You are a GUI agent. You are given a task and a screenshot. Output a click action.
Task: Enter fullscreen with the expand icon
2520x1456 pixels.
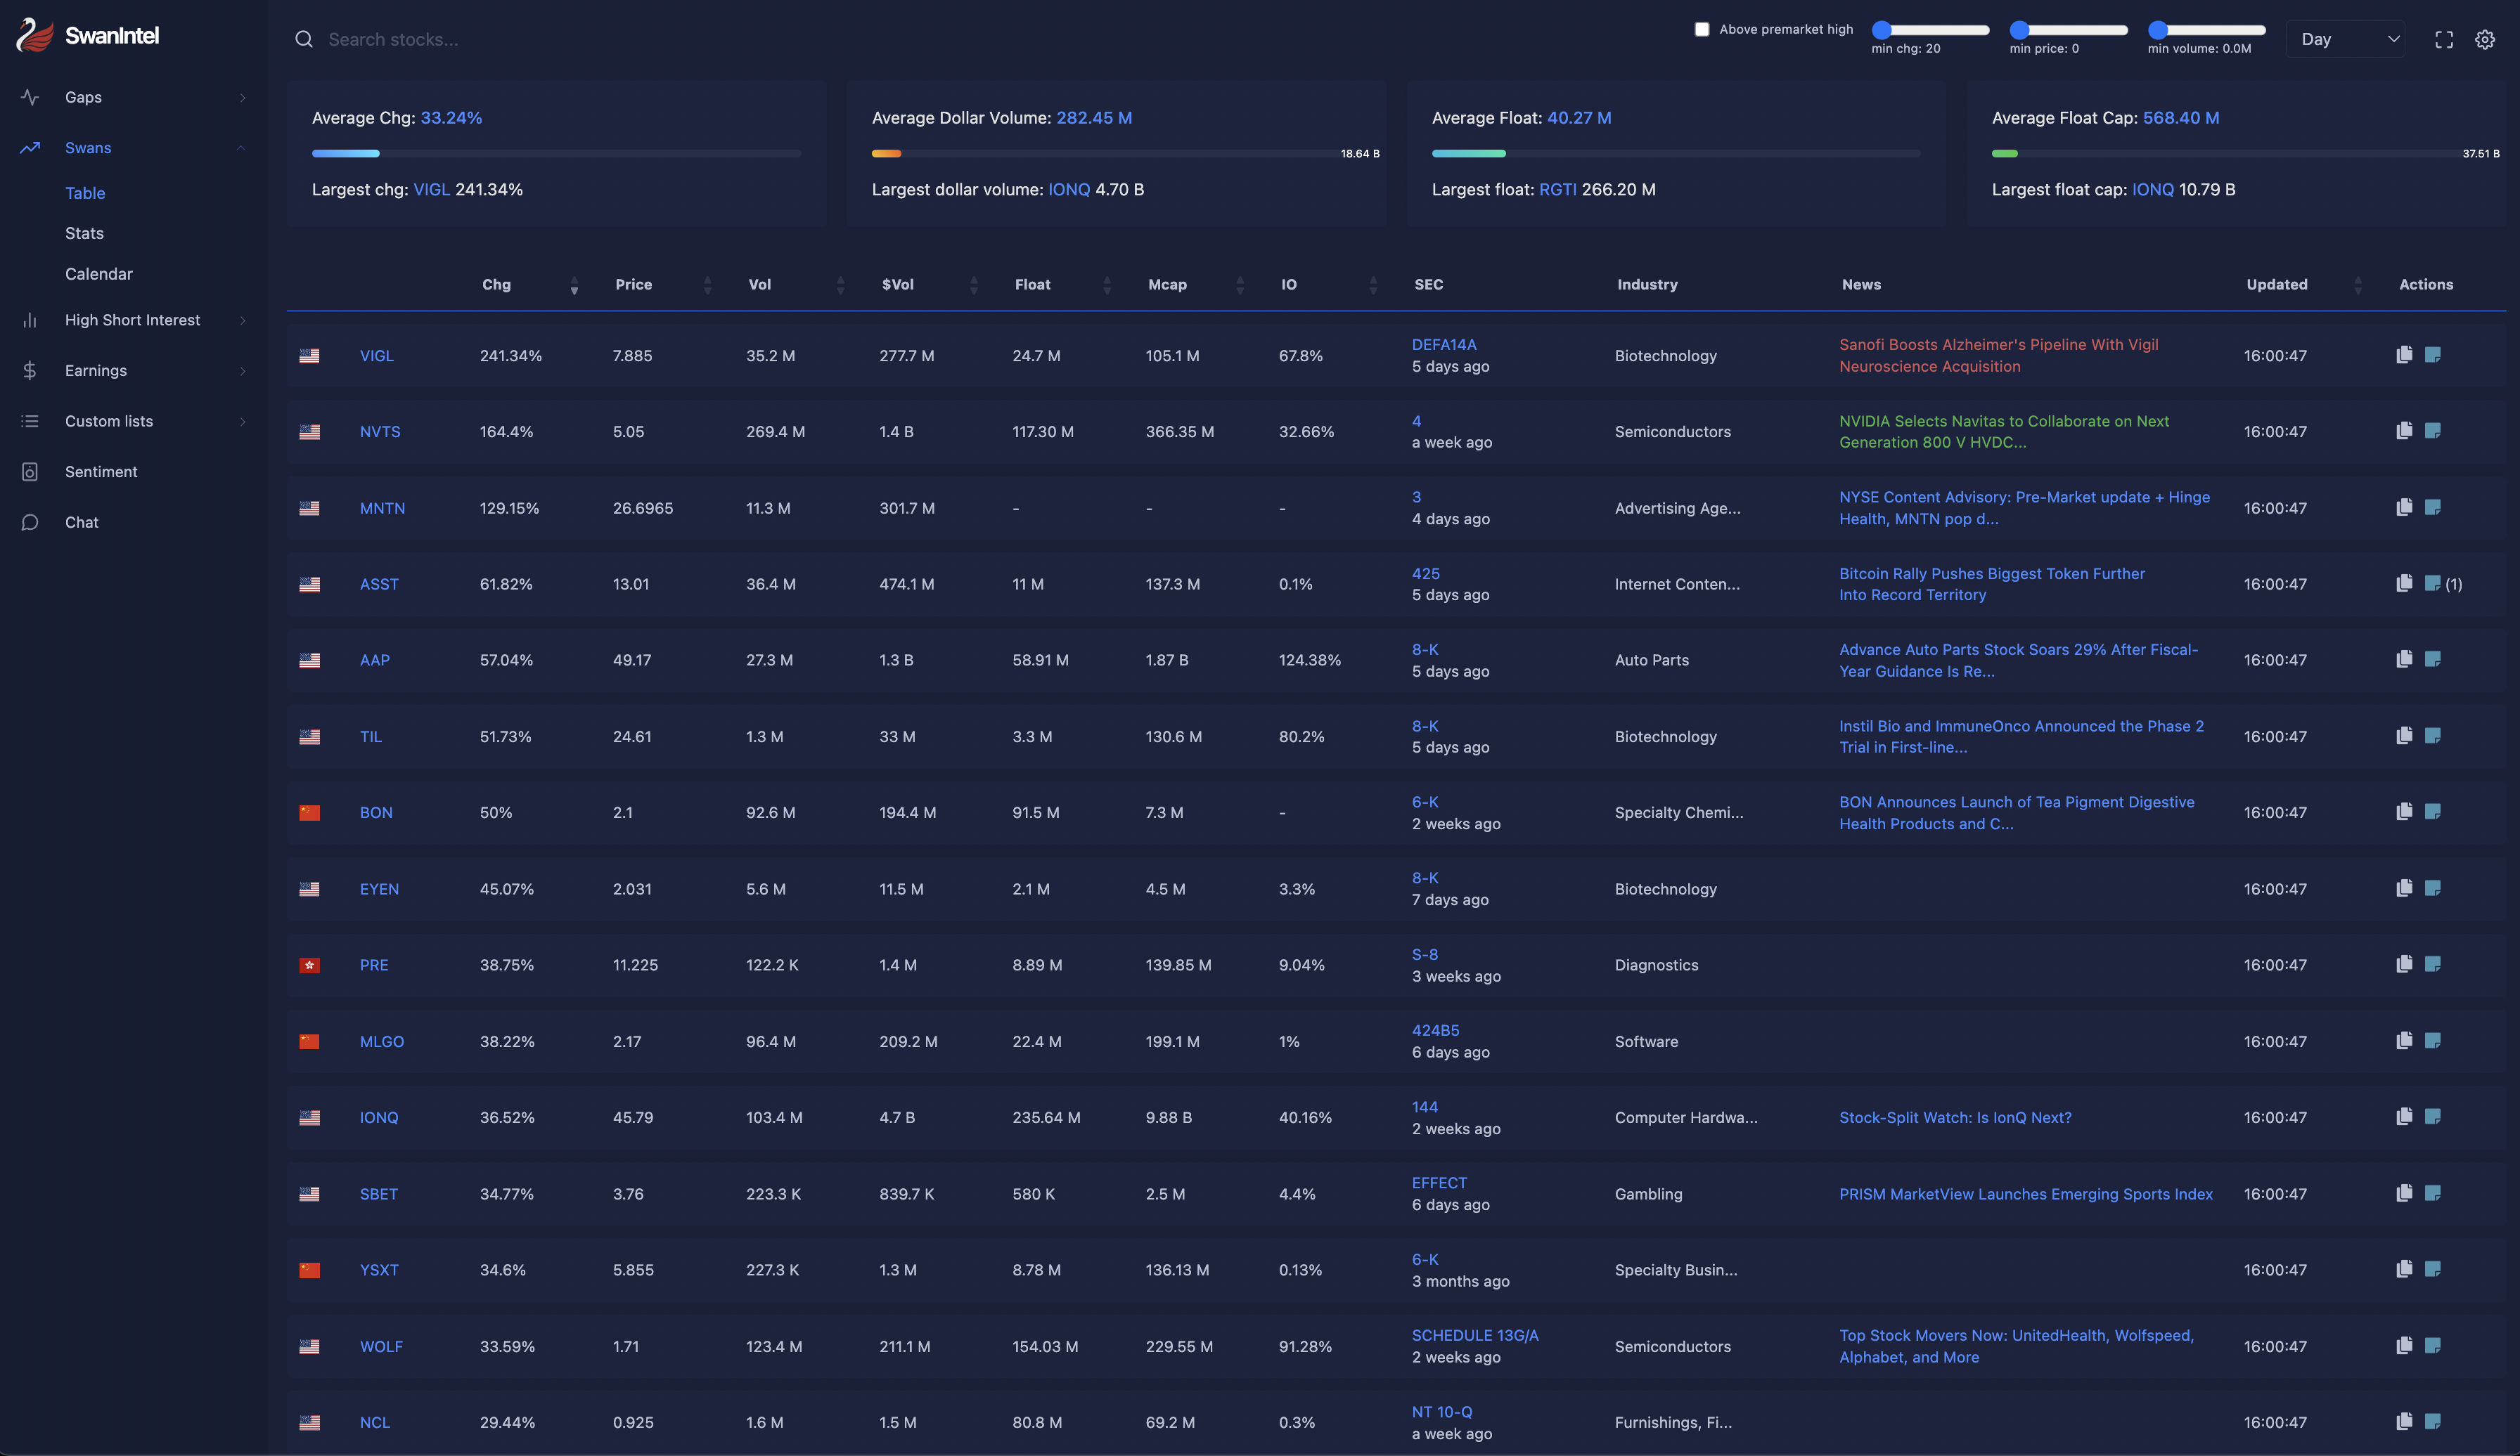click(2443, 39)
